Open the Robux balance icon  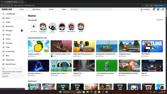pos(158,9)
